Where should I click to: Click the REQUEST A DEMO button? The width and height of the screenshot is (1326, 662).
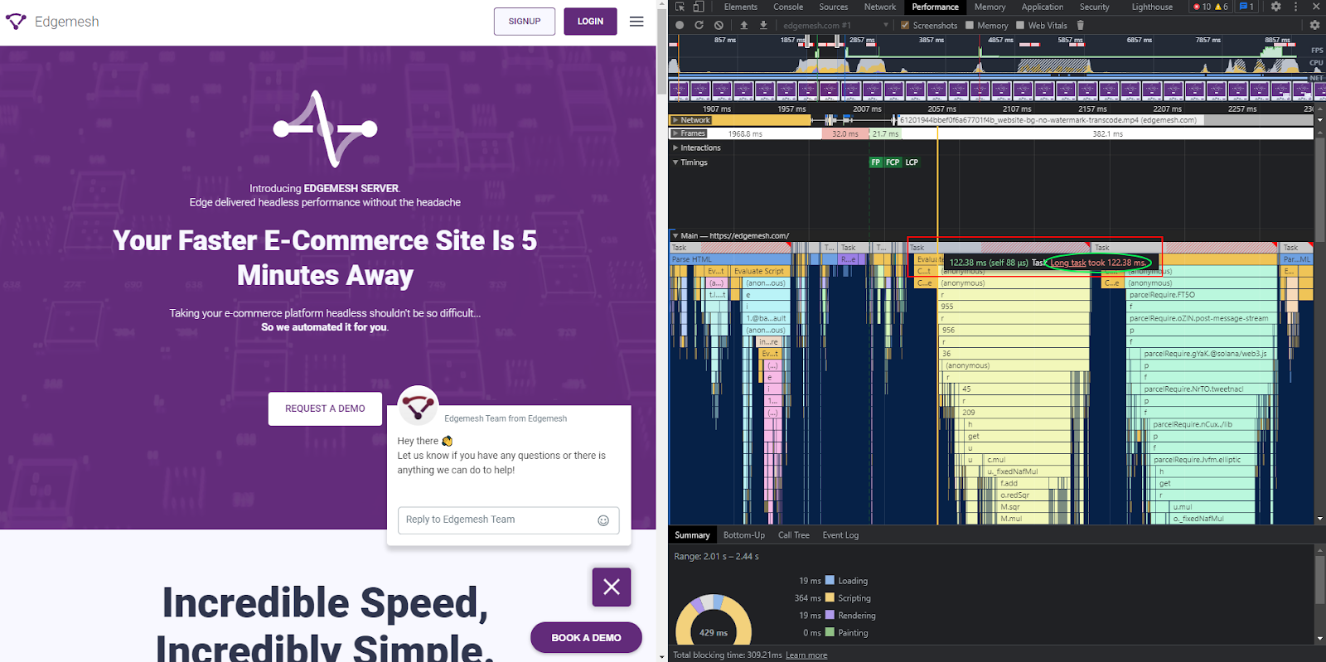tap(325, 408)
